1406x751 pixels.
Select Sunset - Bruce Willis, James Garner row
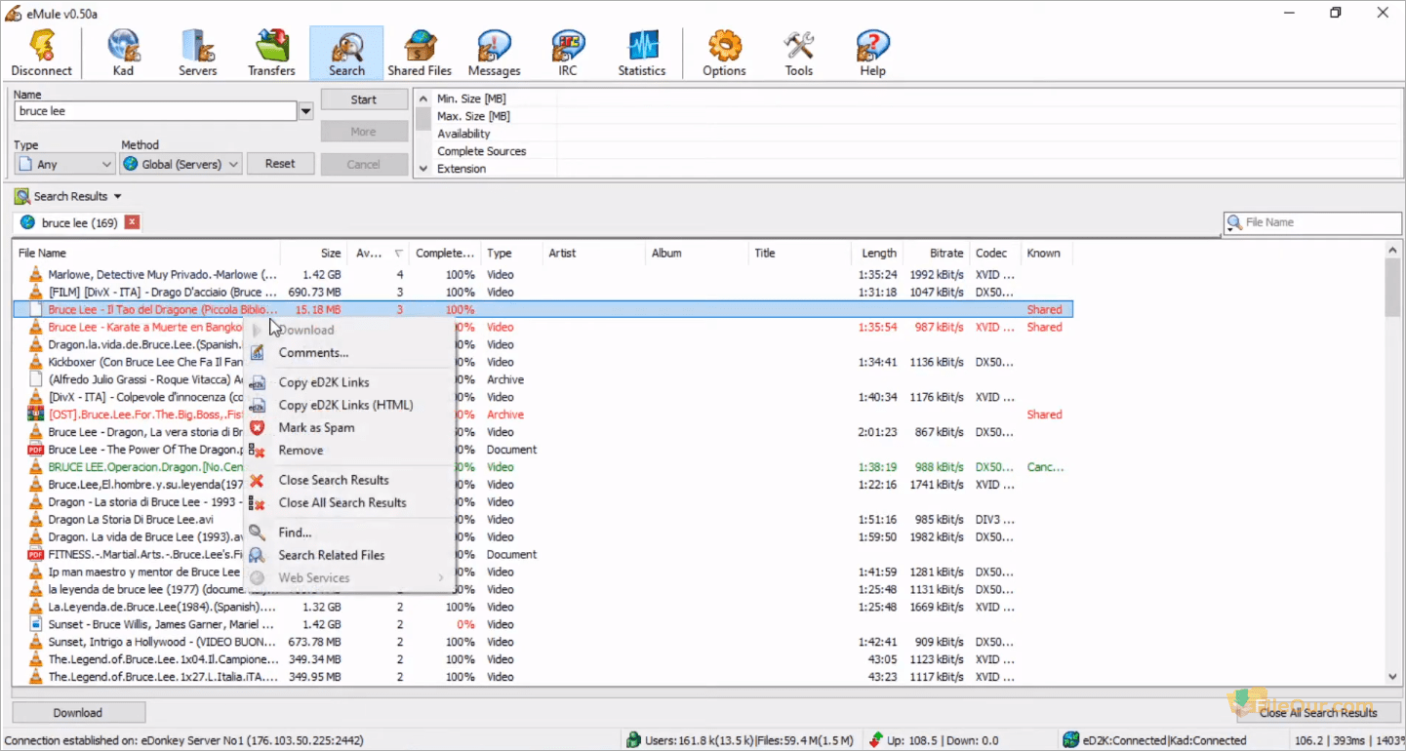pyautogui.click(x=542, y=624)
